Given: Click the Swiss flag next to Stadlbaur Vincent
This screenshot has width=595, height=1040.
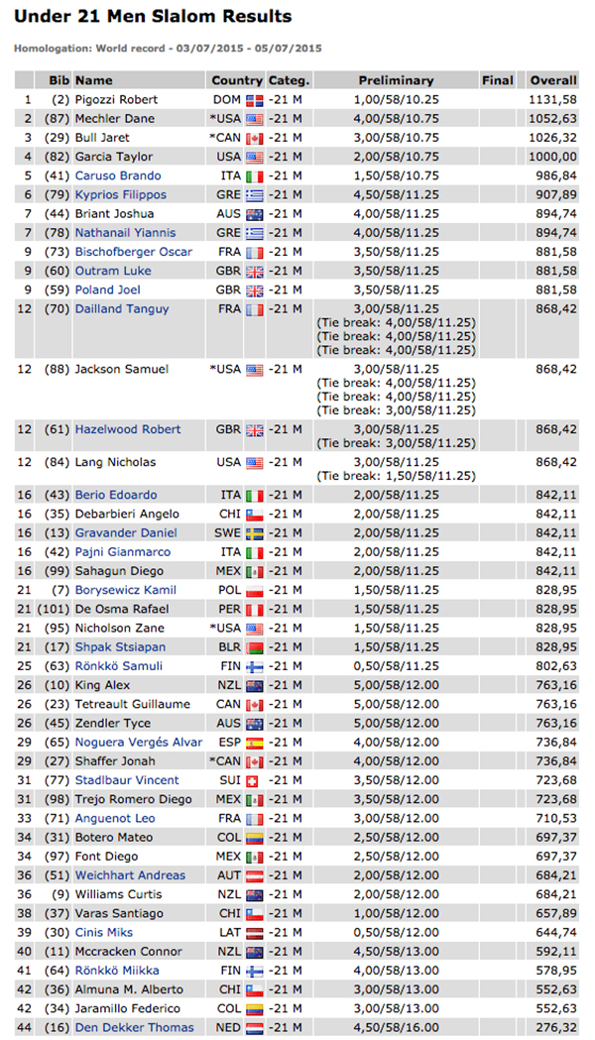Looking at the screenshot, I should click(254, 781).
